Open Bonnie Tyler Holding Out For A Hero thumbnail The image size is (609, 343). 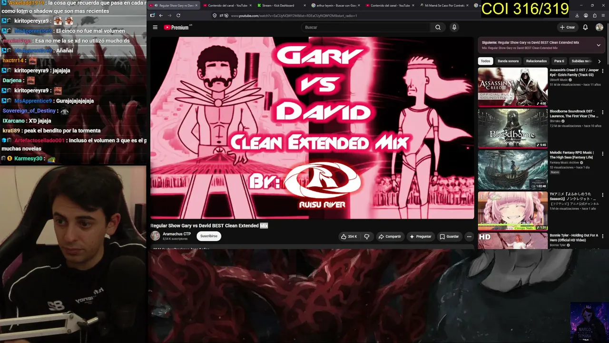point(513,241)
